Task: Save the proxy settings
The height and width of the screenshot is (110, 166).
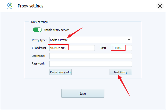Action: tap(83, 94)
